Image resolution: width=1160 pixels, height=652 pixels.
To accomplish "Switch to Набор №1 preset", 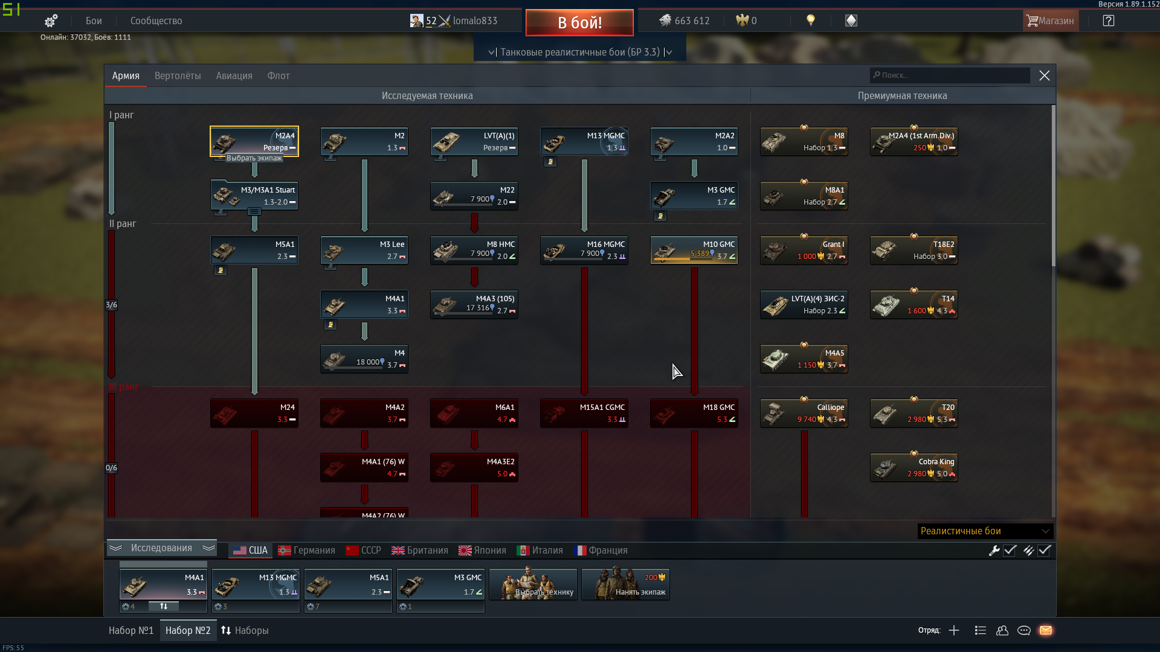I will (x=131, y=630).
